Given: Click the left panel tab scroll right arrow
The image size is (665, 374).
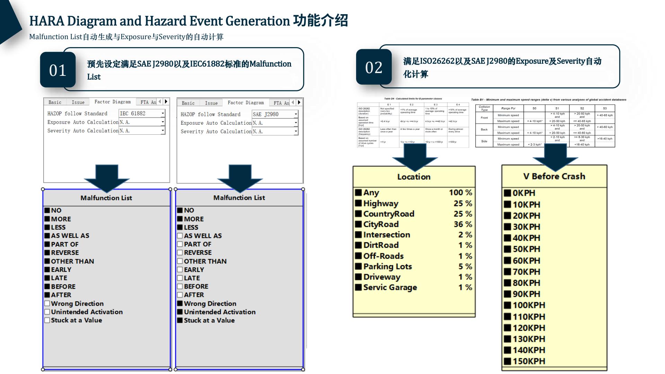Looking at the screenshot, I should [x=166, y=101].
